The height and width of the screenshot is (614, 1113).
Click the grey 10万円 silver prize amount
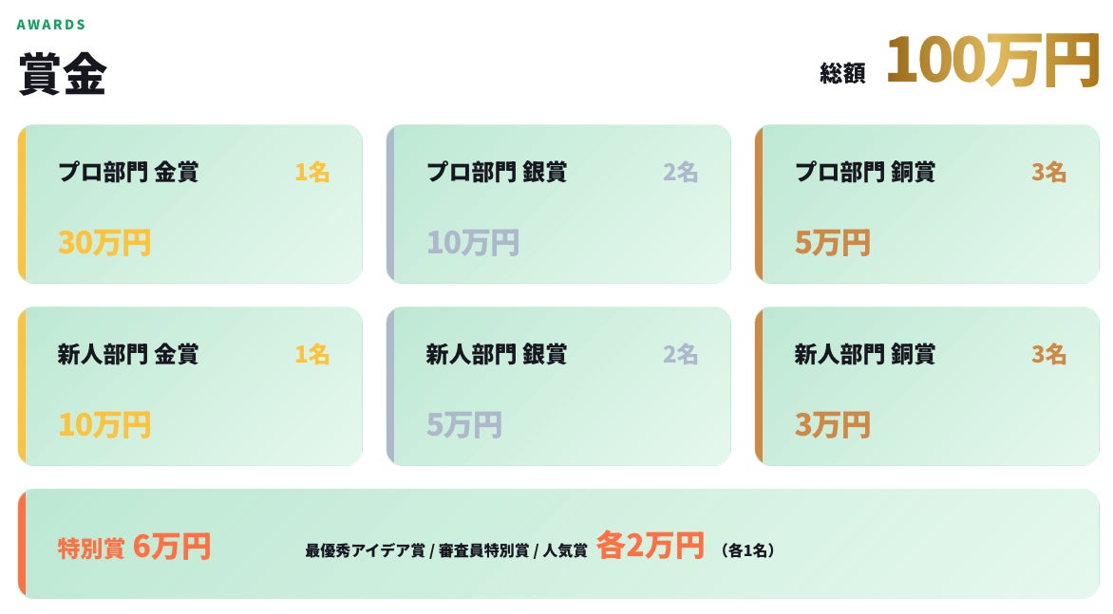tap(473, 243)
